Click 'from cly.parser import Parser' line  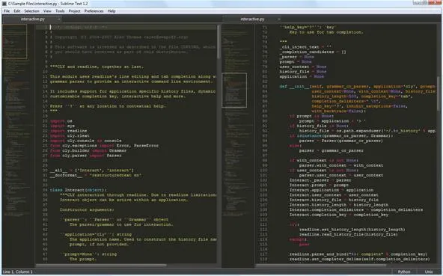(x=86, y=156)
